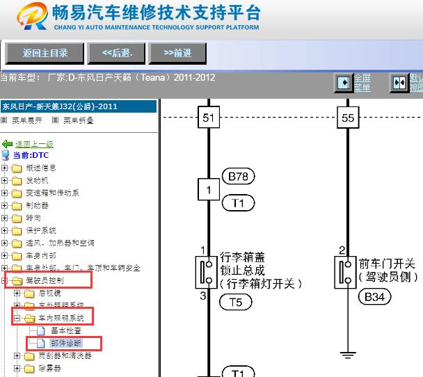Expand the 转向 tree node
The image size is (423, 377).
click(x=4, y=218)
